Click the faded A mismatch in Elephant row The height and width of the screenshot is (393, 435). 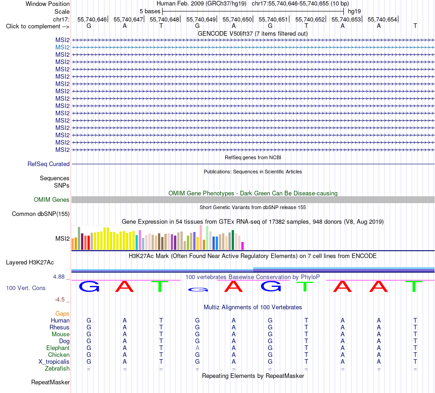(197, 348)
